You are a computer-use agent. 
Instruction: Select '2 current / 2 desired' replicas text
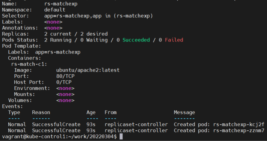point(76,34)
